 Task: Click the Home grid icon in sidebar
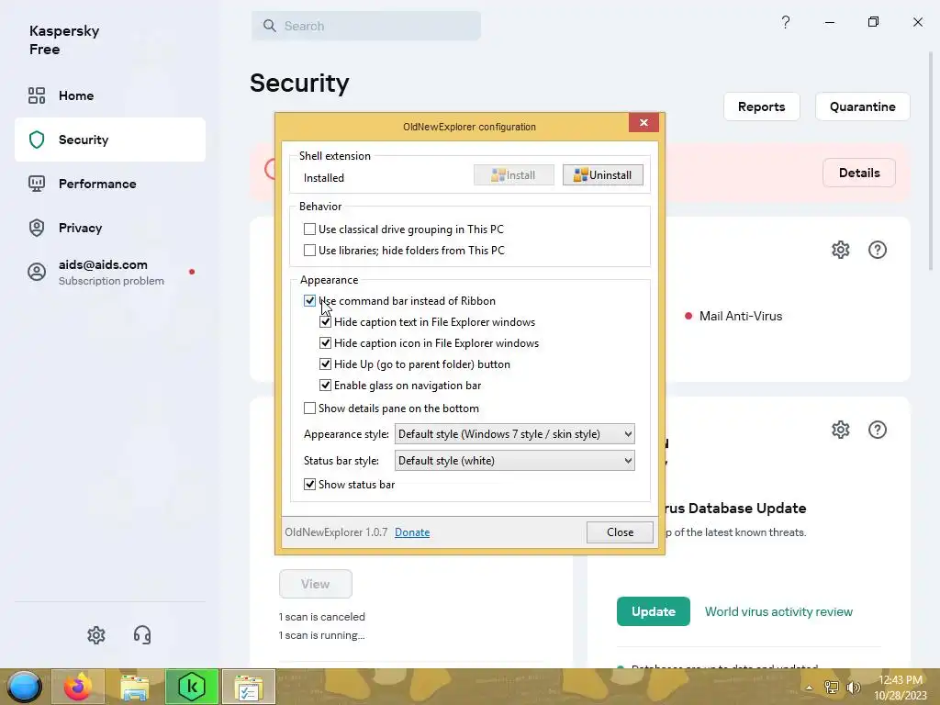click(x=37, y=95)
